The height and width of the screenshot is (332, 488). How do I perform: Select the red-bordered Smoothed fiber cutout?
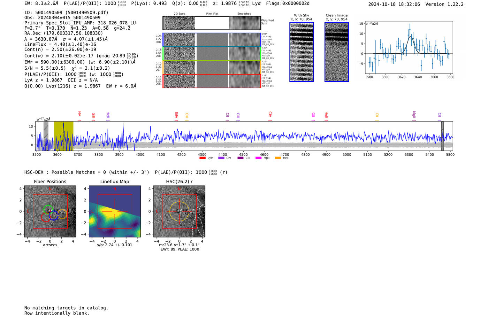(x=245, y=81)
